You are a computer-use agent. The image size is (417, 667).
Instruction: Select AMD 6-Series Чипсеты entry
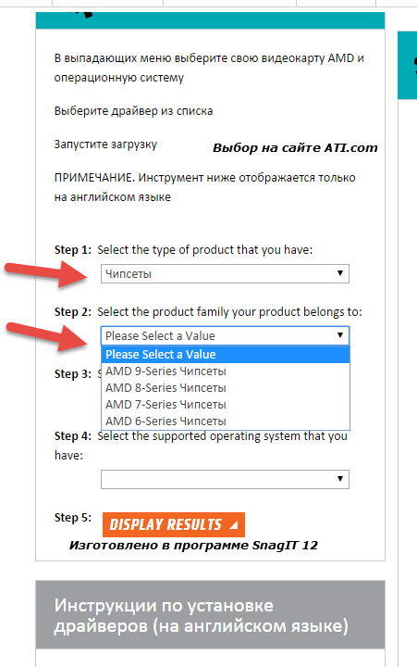225,421
